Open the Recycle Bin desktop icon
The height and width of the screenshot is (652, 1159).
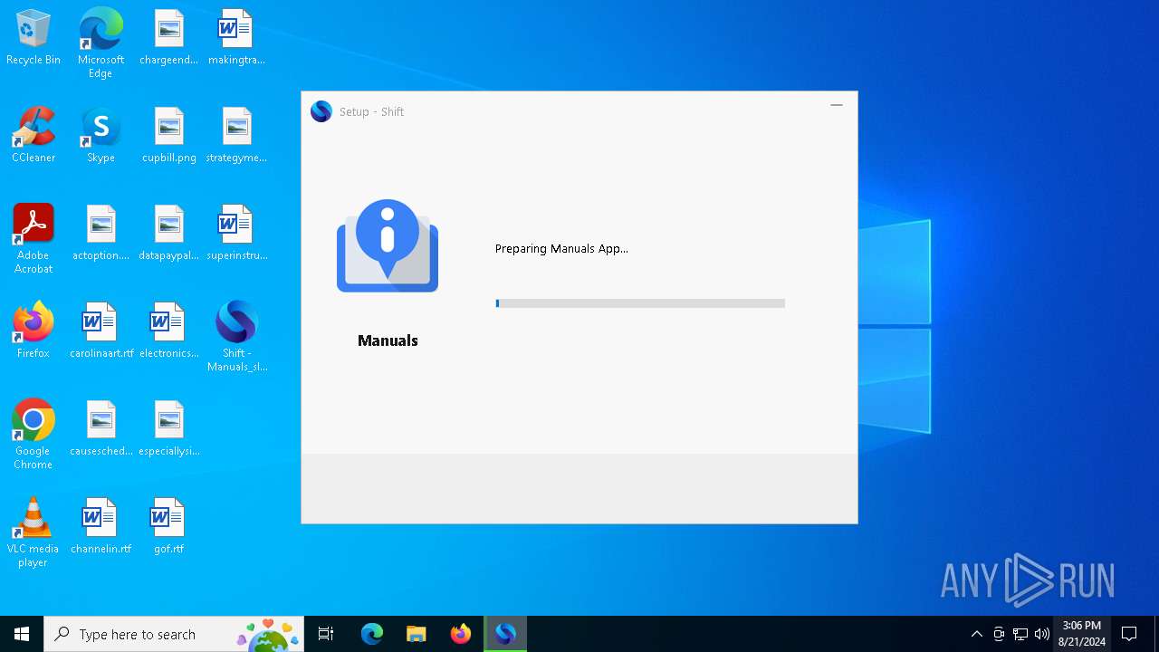pyautogui.click(x=34, y=38)
